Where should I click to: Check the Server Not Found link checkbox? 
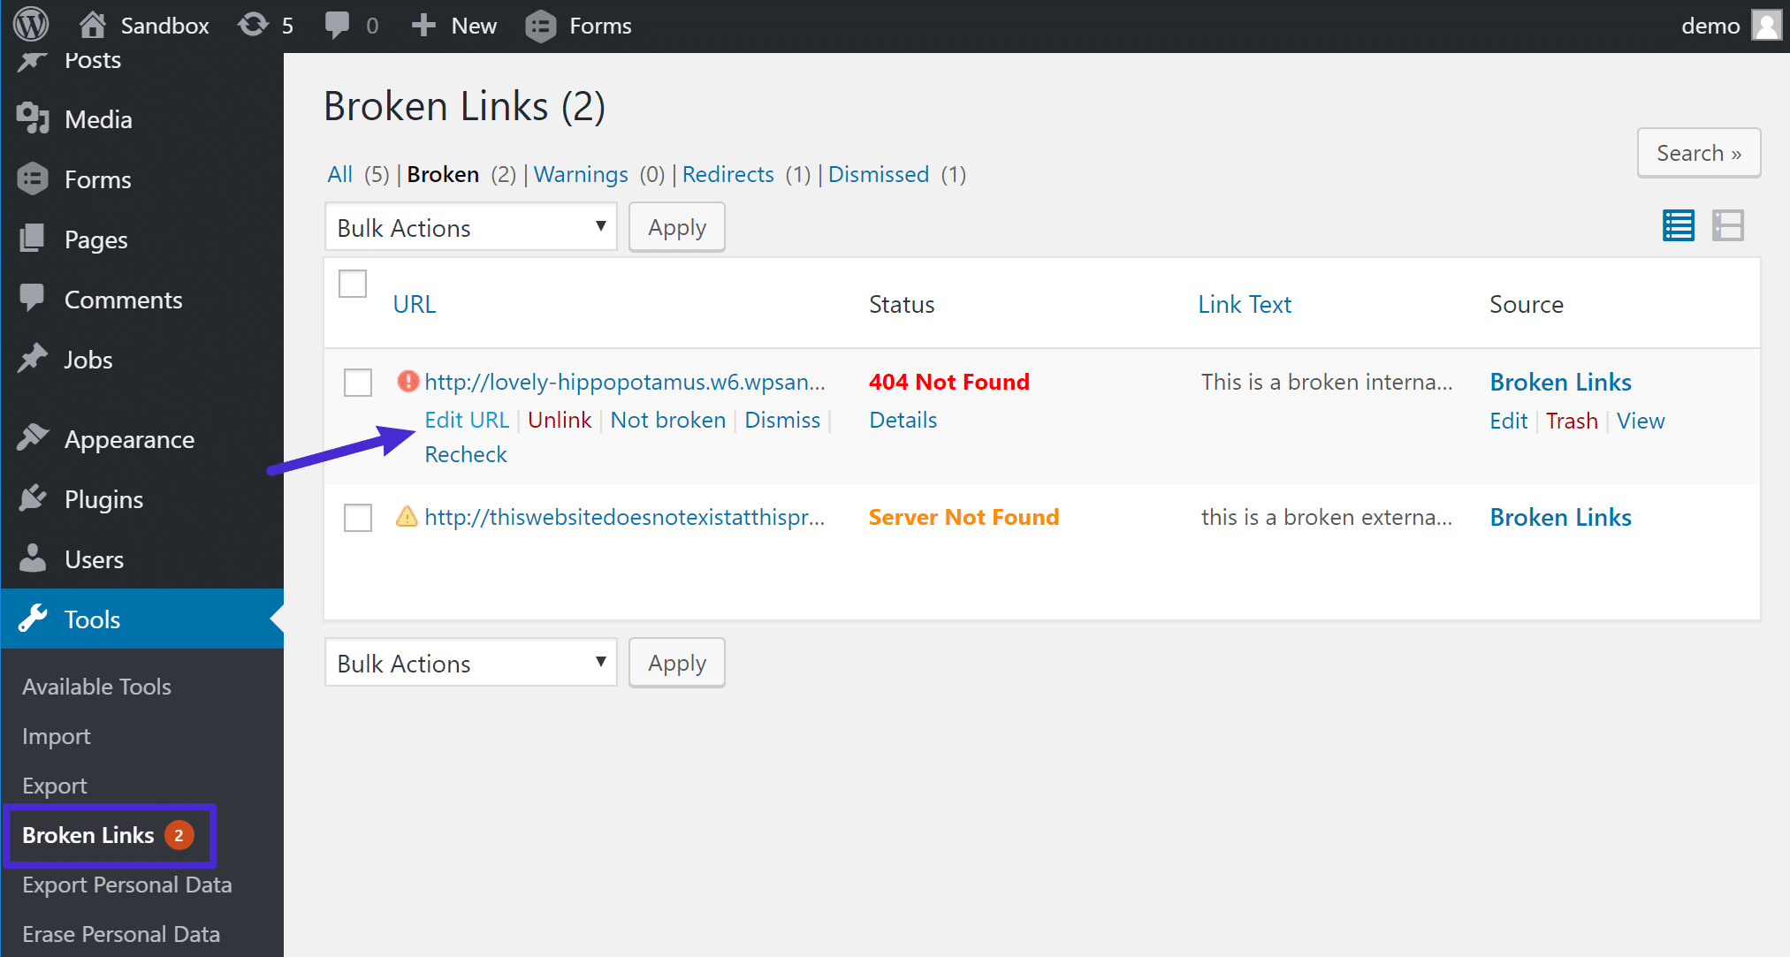pyautogui.click(x=356, y=517)
